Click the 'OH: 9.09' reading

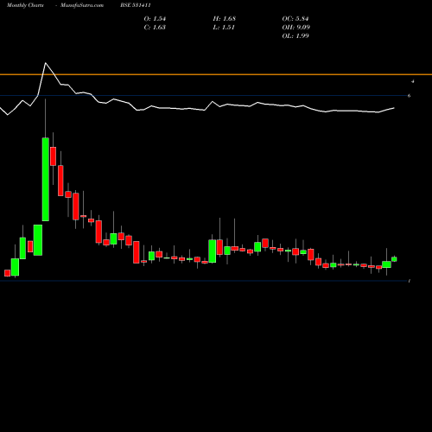tap(296, 28)
